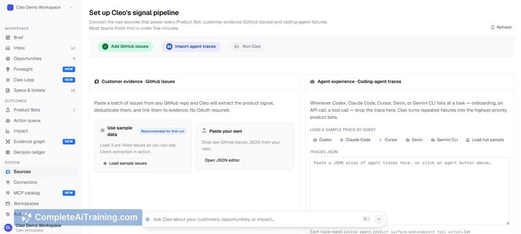The width and height of the screenshot is (521, 234).
Task: Navigate to Foresight
Action: point(40,70)
